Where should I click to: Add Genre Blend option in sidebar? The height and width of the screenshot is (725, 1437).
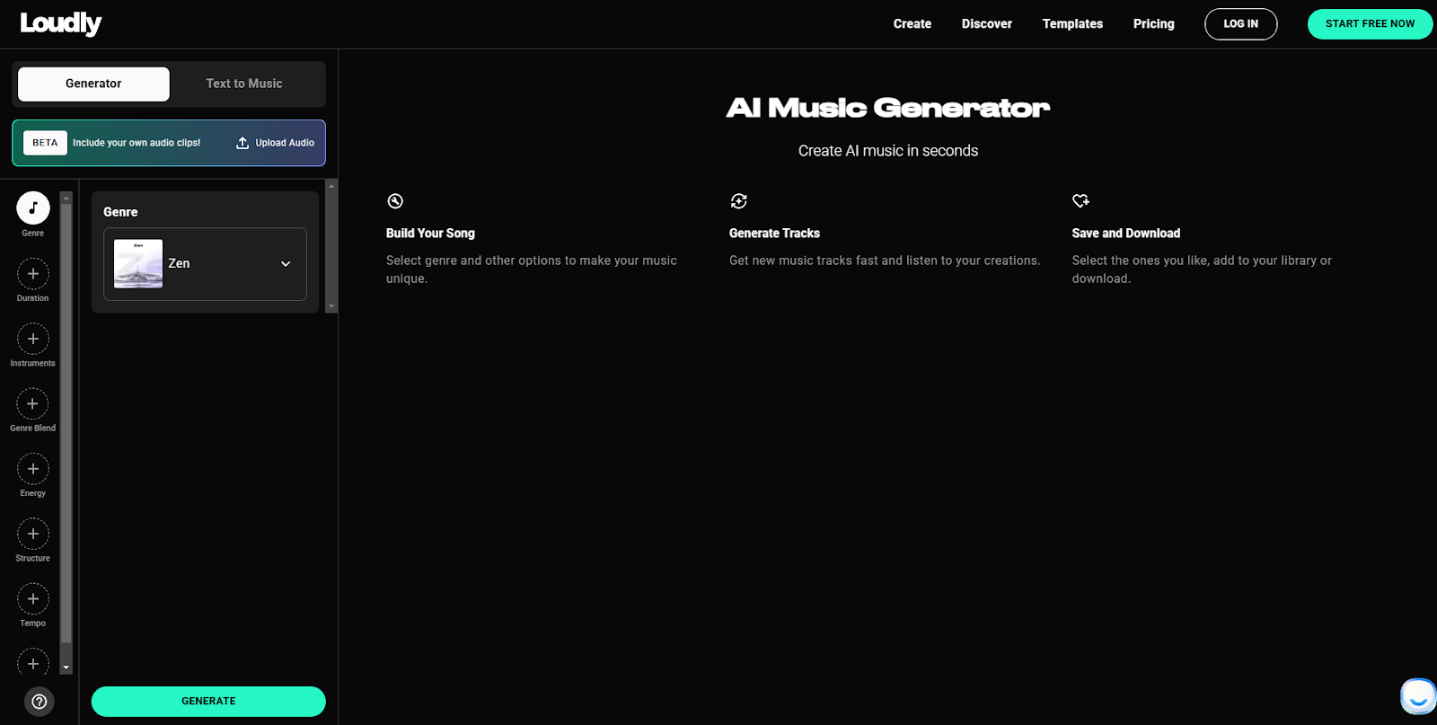click(33, 403)
